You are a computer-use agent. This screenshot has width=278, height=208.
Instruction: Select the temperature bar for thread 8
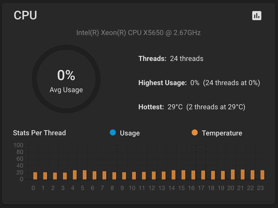(x=114, y=176)
